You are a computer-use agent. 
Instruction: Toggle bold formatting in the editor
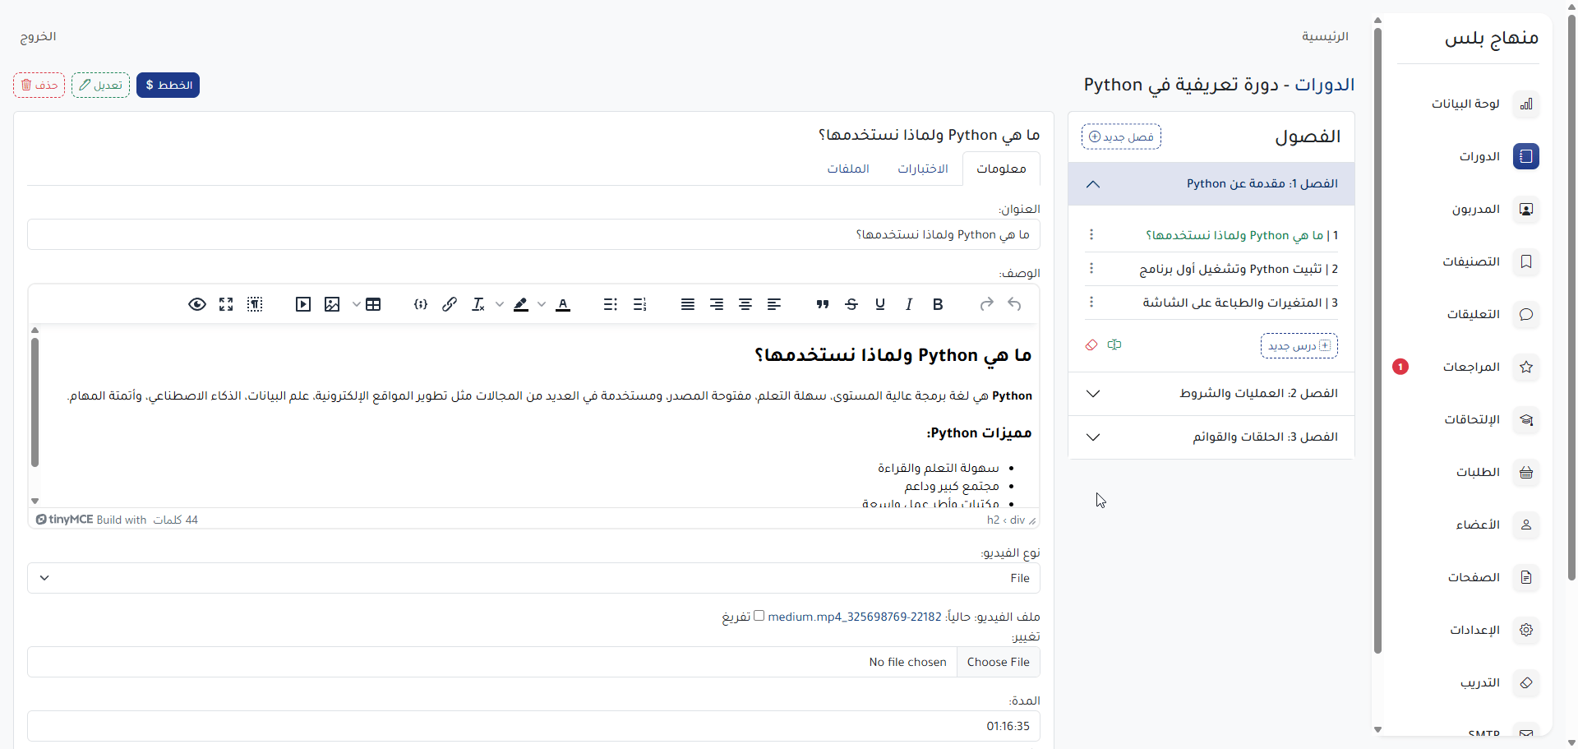click(937, 304)
